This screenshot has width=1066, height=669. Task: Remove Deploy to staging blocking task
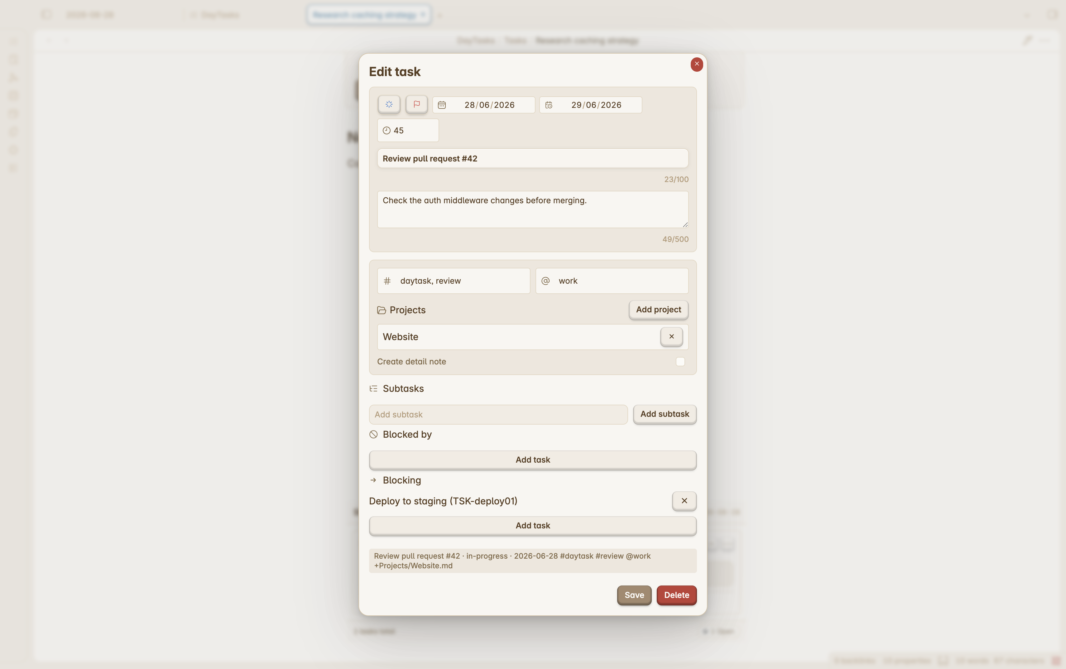[684, 501]
